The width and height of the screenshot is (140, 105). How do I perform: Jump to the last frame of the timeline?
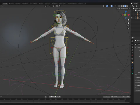click(60, 97)
